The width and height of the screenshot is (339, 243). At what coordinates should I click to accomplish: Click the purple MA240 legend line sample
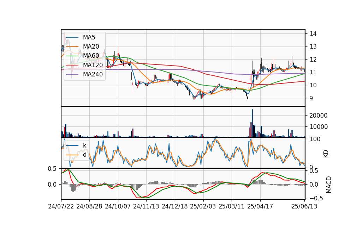click(x=72, y=74)
